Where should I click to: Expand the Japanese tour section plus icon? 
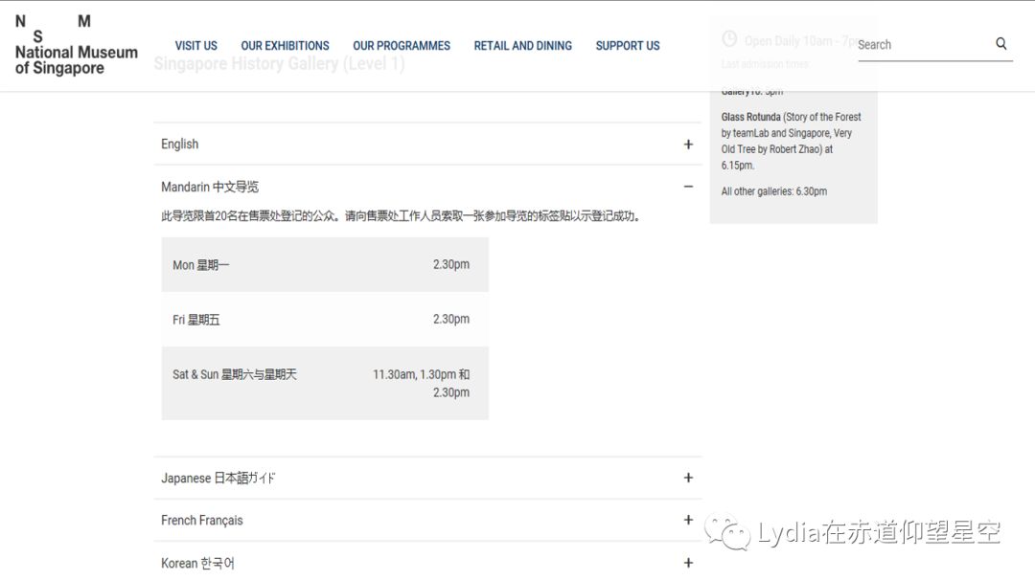pyautogui.click(x=688, y=478)
